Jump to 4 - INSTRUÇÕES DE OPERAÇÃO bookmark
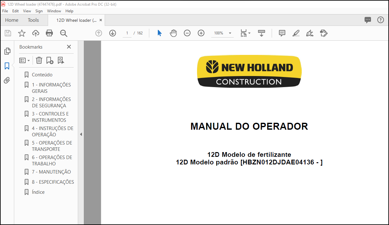 (52, 131)
